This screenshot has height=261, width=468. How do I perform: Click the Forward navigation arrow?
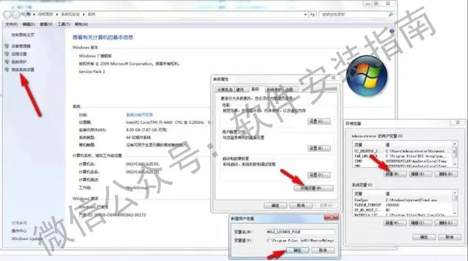[x=16, y=14]
